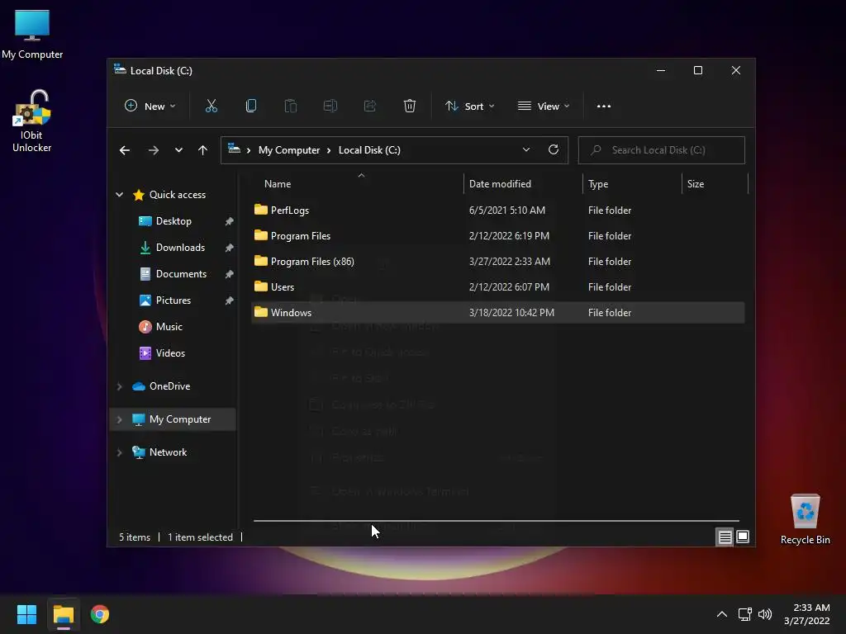Expand the OneDrive tree node
The height and width of the screenshot is (634, 846).
tap(119, 386)
